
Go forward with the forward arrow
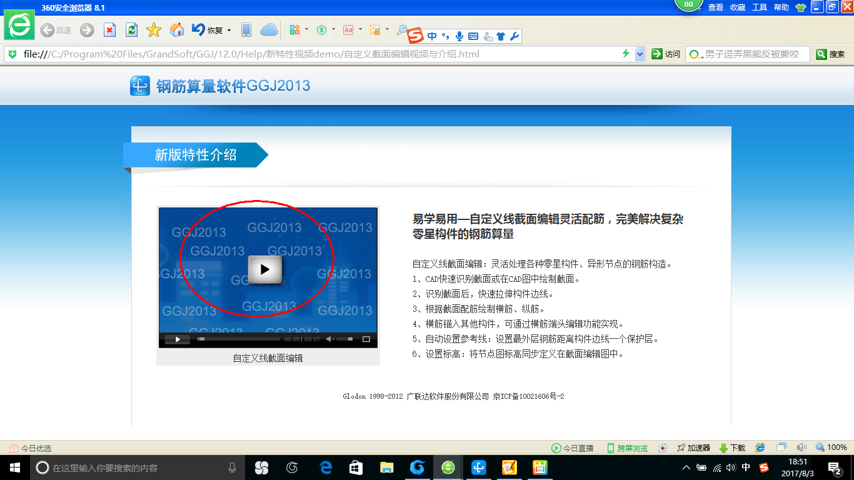point(87,30)
